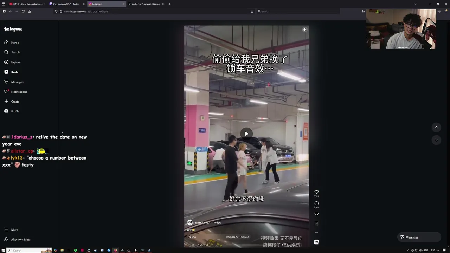
Task: List all tabs dropdown
Action: coord(415,4)
